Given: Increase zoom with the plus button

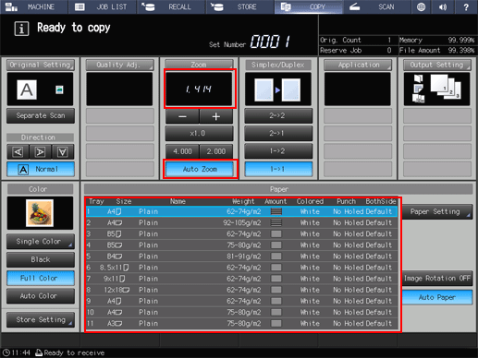Looking at the screenshot, I should [216, 116].
